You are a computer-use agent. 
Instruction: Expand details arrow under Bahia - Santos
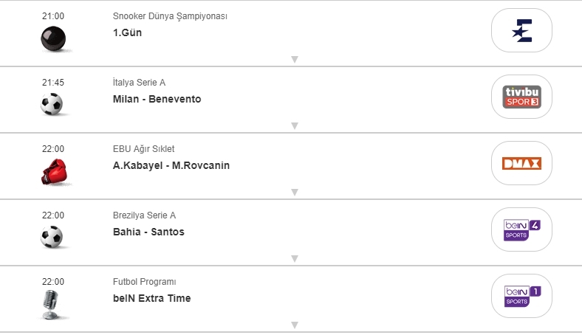click(x=294, y=259)
